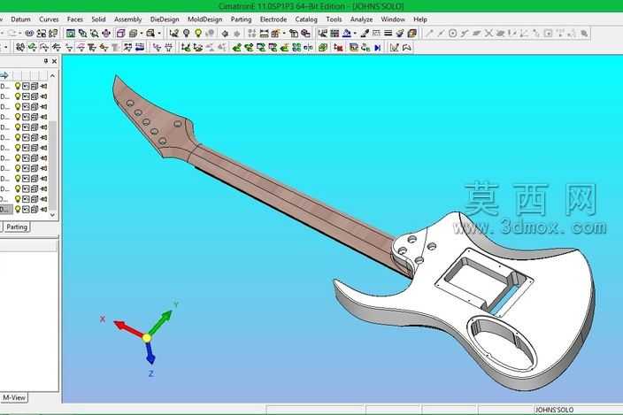Click the tree panel scroll-up arrow
Screen dimensions: 623x415
[52, 75]
